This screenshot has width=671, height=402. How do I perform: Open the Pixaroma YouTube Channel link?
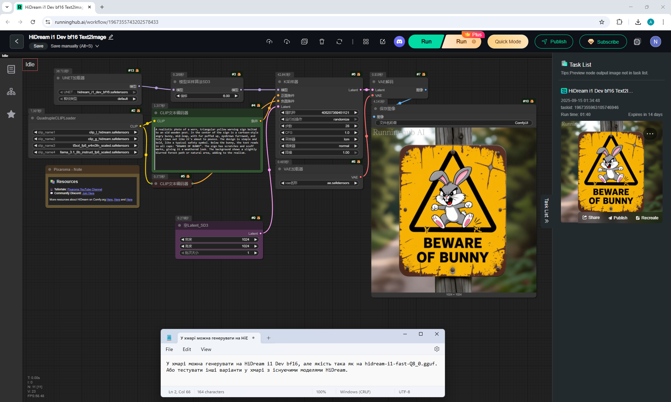click(x=85, y=189)
